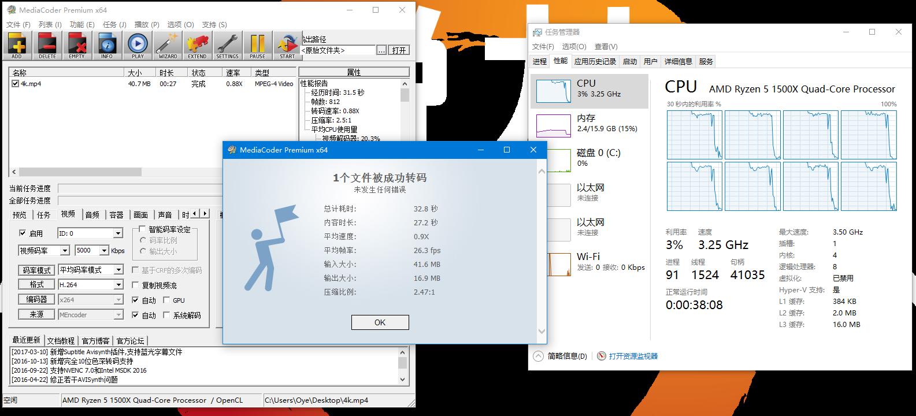The image size is (916, 416).
Task: Toggle the 自动 checkbox next to x264 encoder
Action: (135, 300)
